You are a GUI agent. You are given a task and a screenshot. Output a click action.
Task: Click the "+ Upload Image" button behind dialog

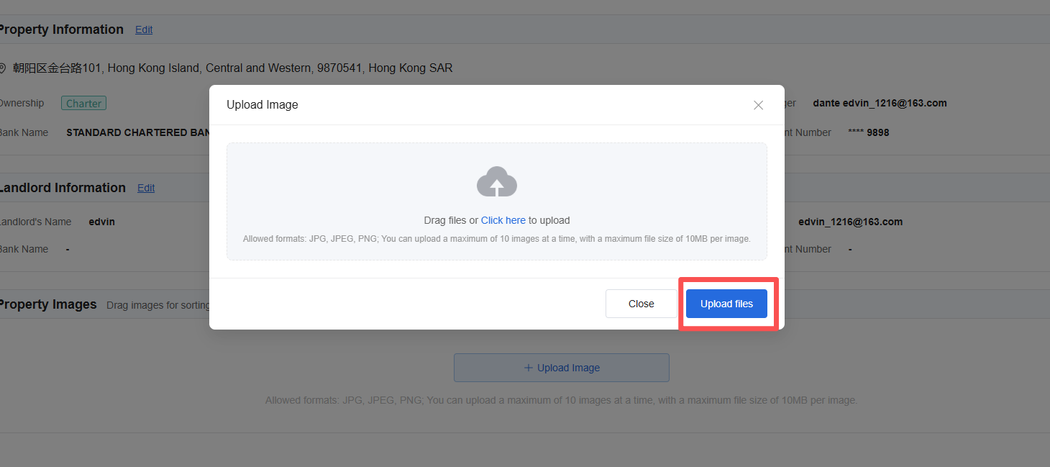(x=561, y=368)
